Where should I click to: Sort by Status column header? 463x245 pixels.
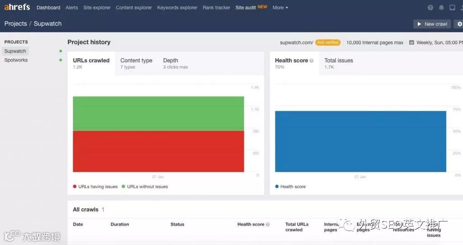(177, 224)
